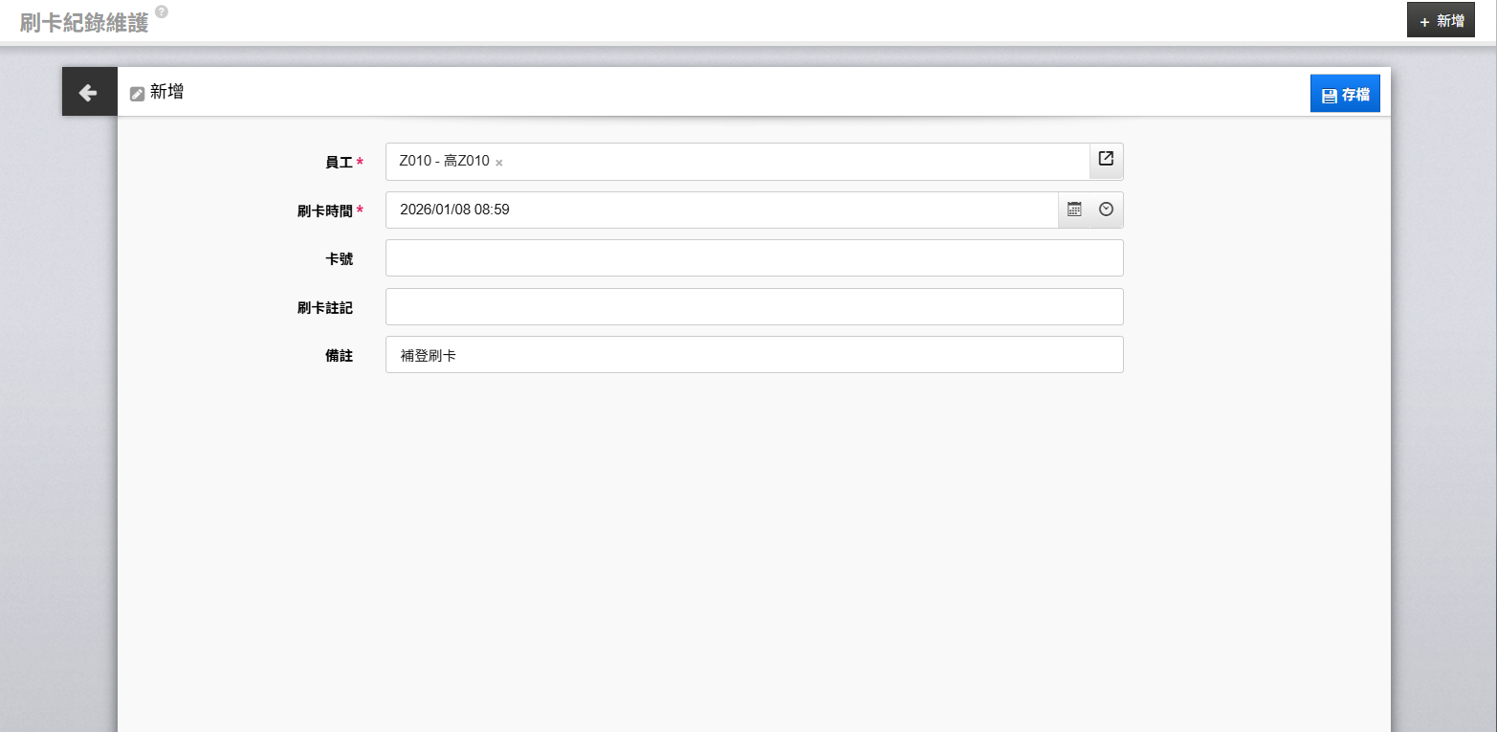Screen dimensions: 1497x732
Task: Remove the Z010 - 高Z010 employee tag
Action: [x=499, y=163]
